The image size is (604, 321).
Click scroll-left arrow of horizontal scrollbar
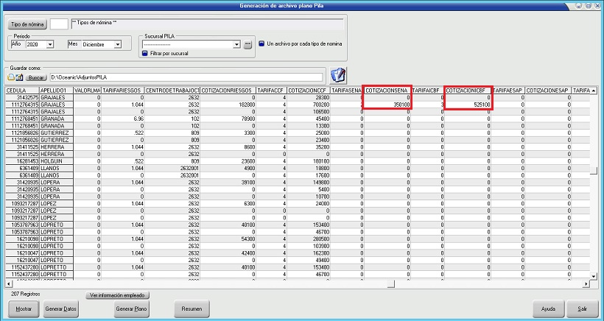coord(9,284)
